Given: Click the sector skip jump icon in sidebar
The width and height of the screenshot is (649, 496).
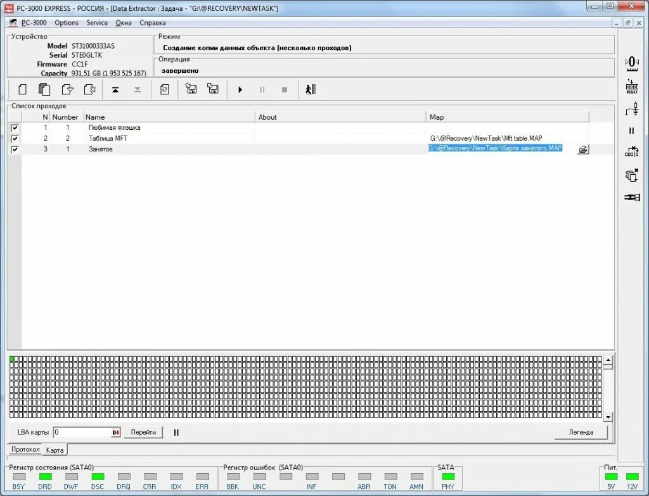Looking at the screenshot, I should [632, 151].
